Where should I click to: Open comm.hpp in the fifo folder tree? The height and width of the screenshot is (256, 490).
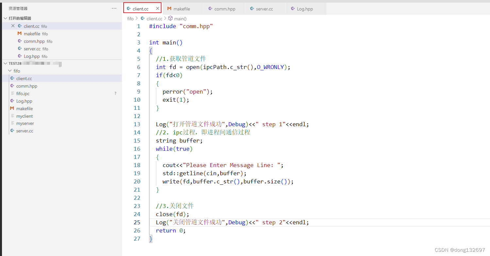point(62,86)
